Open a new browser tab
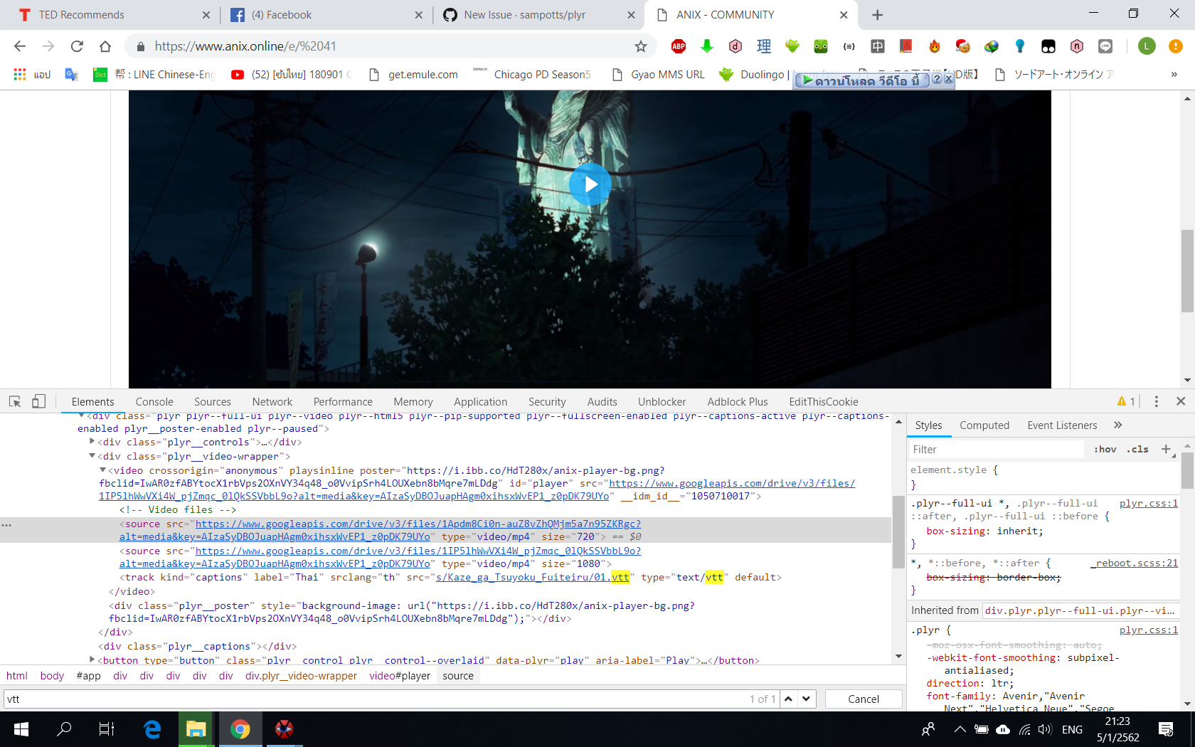 (877, 15)
